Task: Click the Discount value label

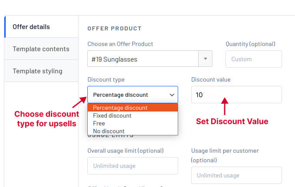Action: click(211, 79)
